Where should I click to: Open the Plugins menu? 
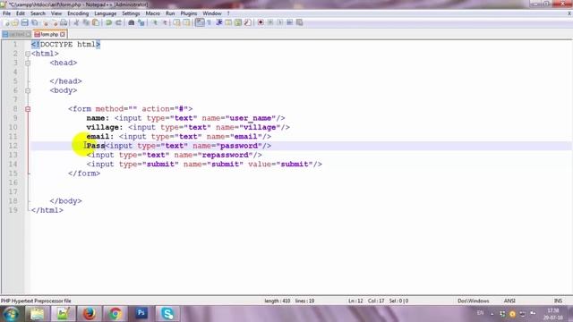[189, 13]
